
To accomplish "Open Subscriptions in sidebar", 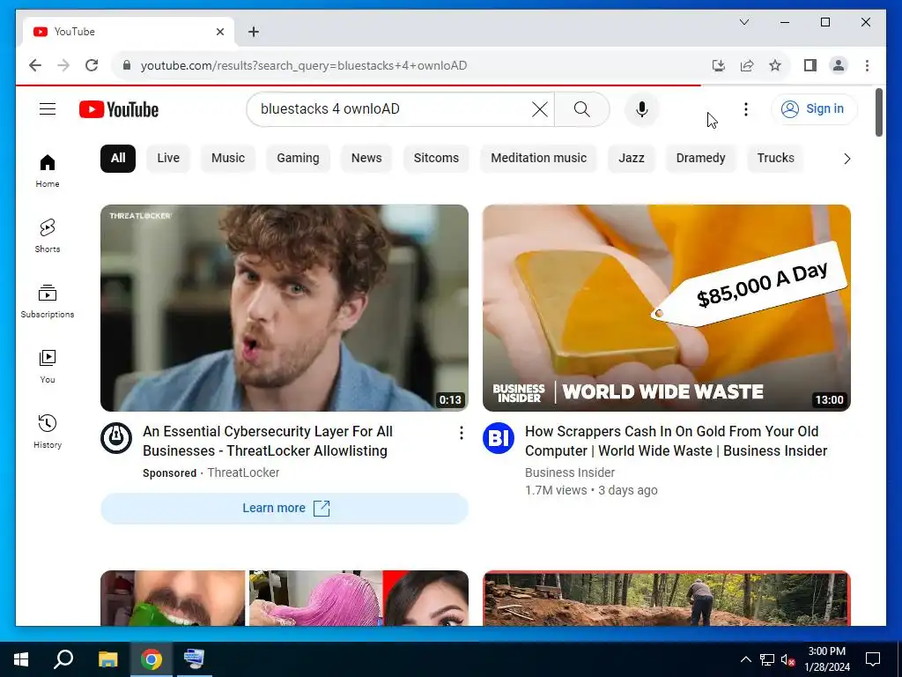I will (48, 301).
